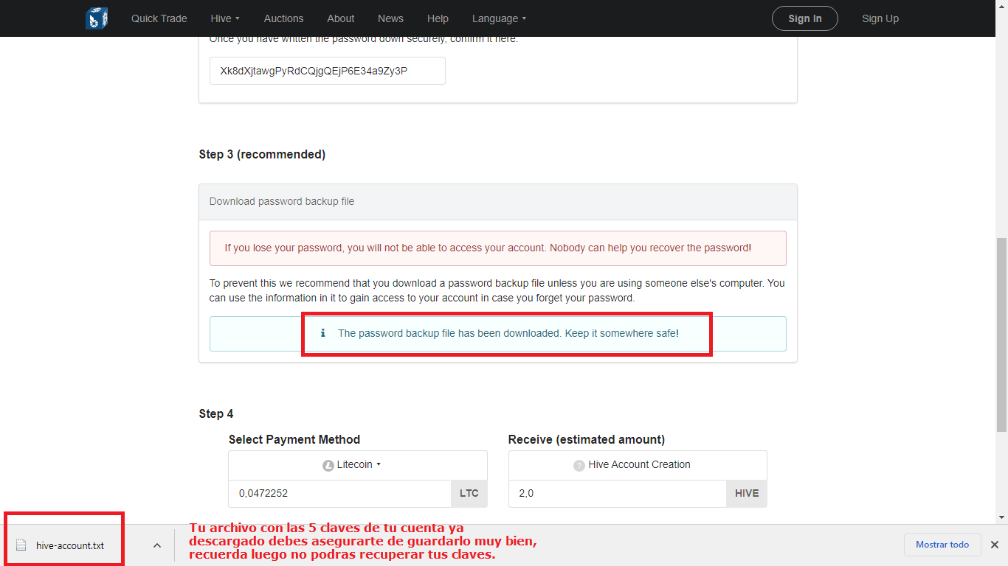Viewport: 1008px width, 566px height.
Task: Click the scrollbar down arrow
Action: point(1001,518)
